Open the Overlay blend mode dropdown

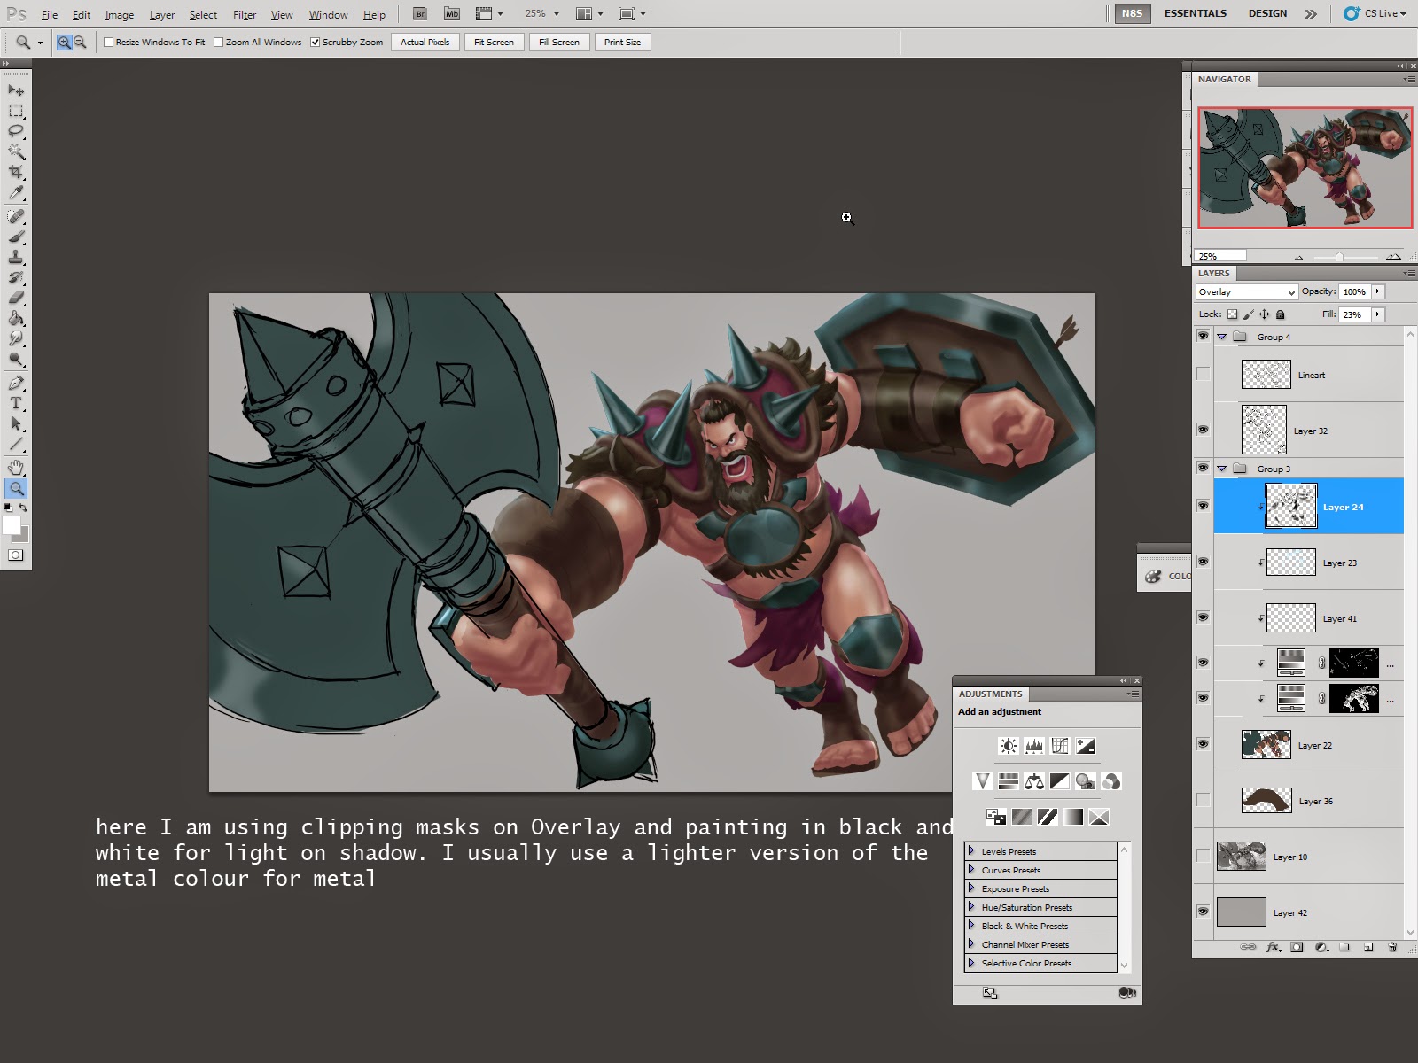pyautogui.click(x=1246, y=292)
